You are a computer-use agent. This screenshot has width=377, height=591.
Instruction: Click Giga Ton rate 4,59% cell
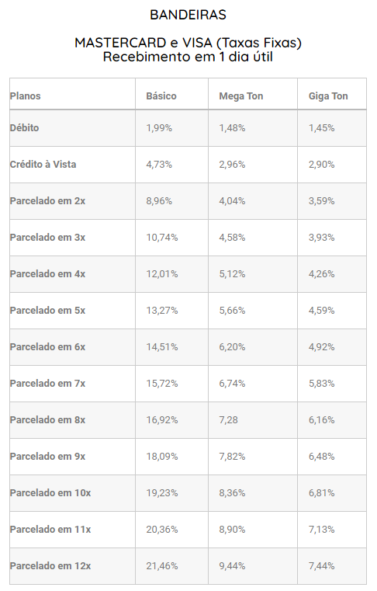[332, 311]
